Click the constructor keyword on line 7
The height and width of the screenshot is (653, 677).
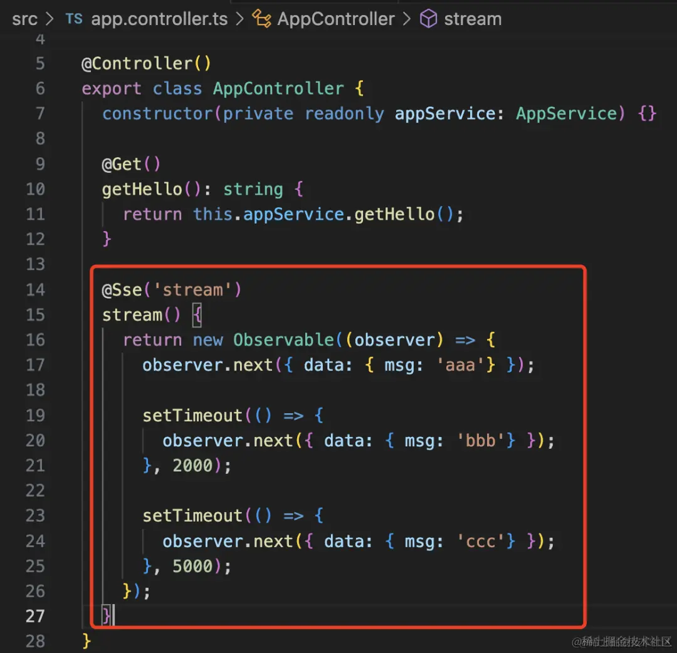[x=157, y=113]
